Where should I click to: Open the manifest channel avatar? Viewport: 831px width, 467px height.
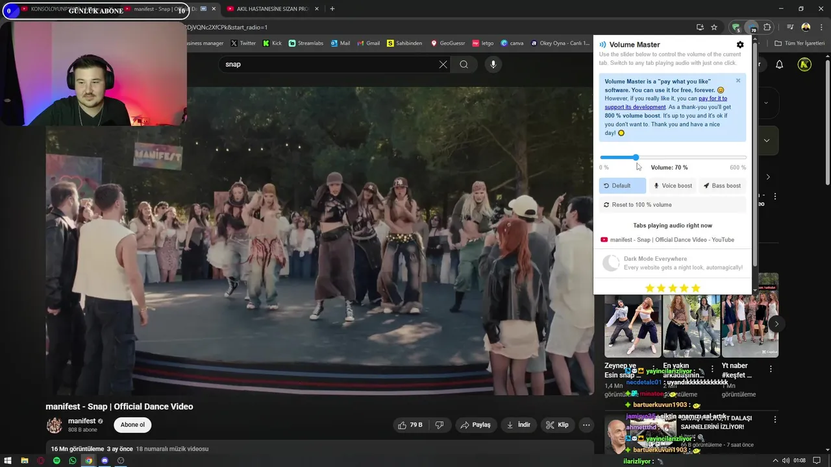(x=55, y=425)
